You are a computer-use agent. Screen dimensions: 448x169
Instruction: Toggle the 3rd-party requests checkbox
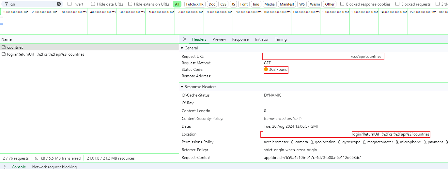pos(438,4)
